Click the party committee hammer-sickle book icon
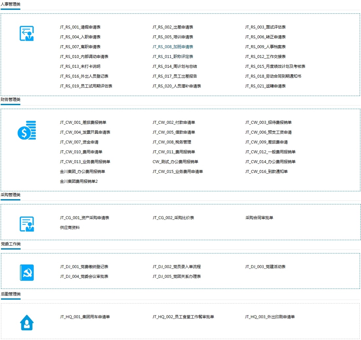This screenshot has height=340, width=361. point(27,273)
